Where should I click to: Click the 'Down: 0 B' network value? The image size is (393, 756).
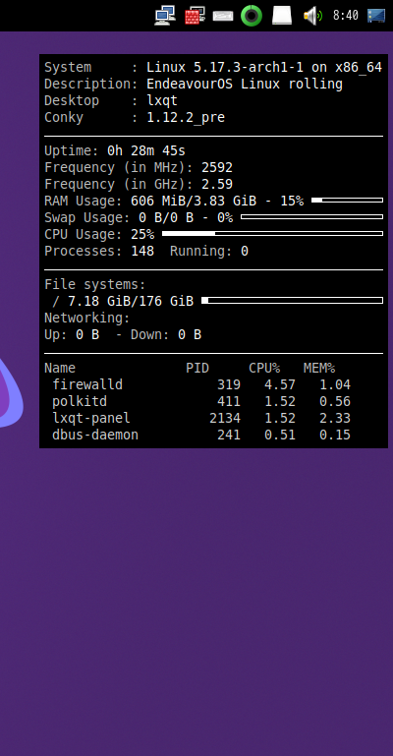[x=166, y=335]
